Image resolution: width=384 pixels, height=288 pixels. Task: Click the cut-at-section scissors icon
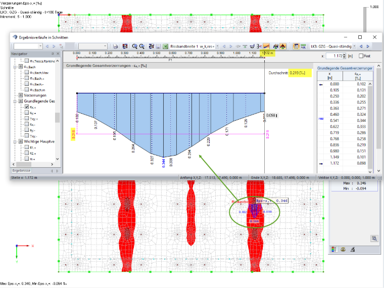(259, 46)
